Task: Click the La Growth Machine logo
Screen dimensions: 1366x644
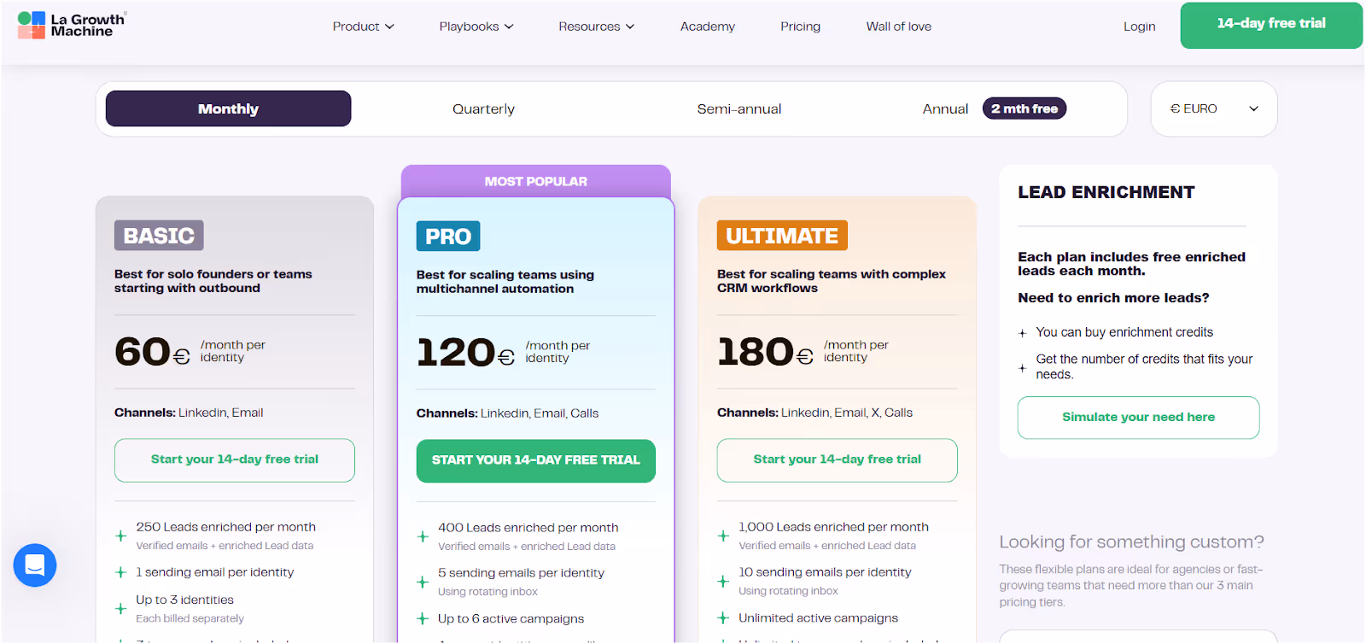Action: point(72,25)
